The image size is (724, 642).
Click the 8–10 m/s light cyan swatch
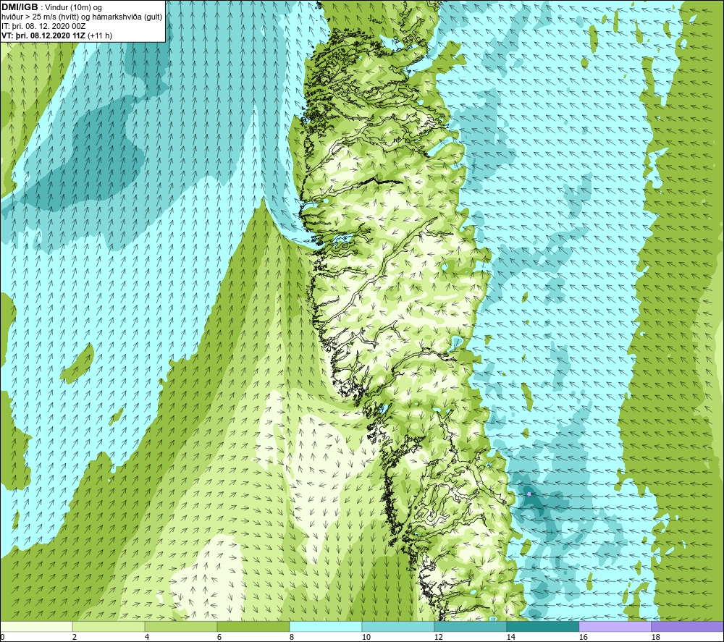326,626
